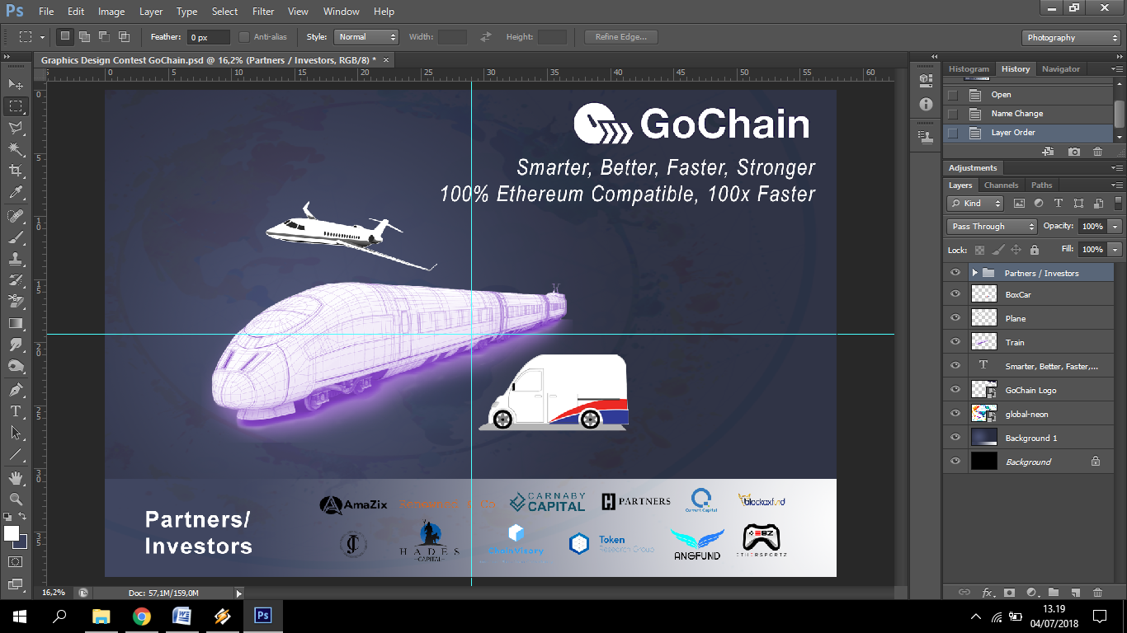Create new snapshot with camera icon
This screenshot has width=1127, height=633.
pyautogui.click(x=1073, y=152)
